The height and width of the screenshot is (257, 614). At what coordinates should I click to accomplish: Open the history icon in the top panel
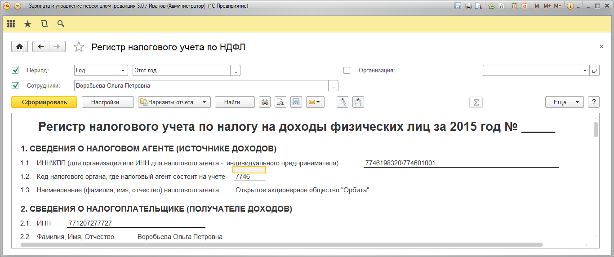tap(44, 24)
